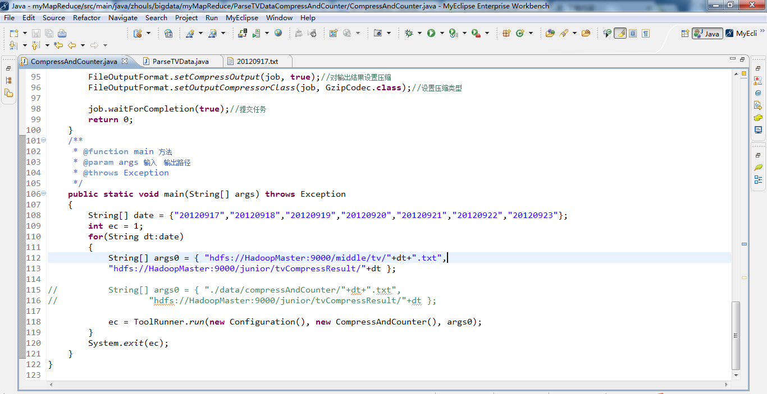Toggle Block Selection Mode button
This screenshot has height=394, width=767.
click(633, 34)
